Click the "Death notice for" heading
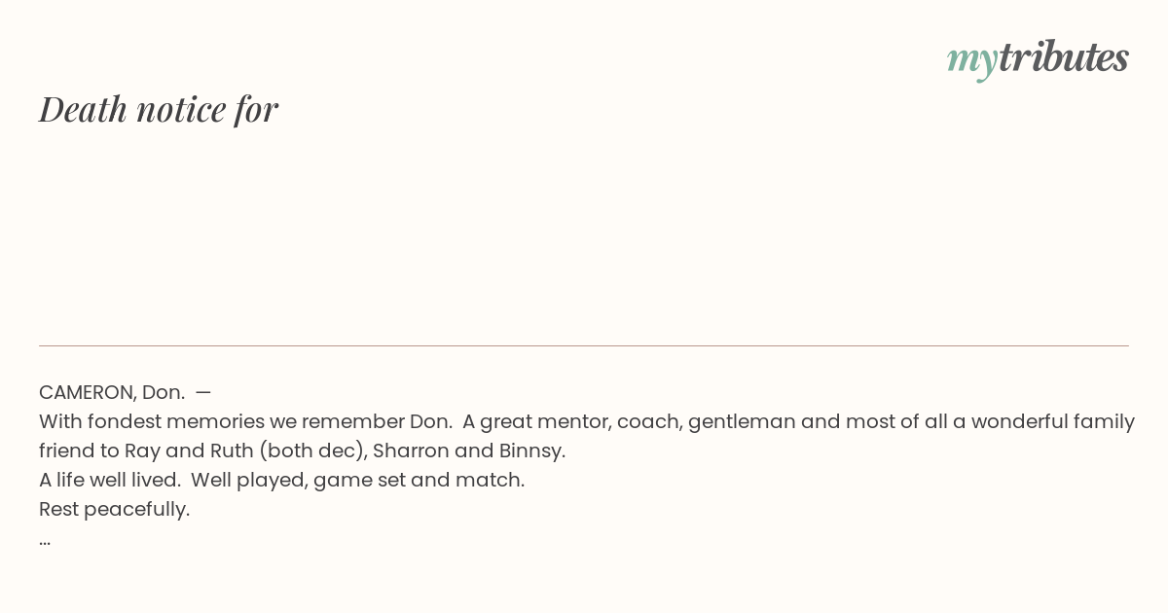Image resolution: width=1168 pixels, height=613 pixels. (159, 109)
